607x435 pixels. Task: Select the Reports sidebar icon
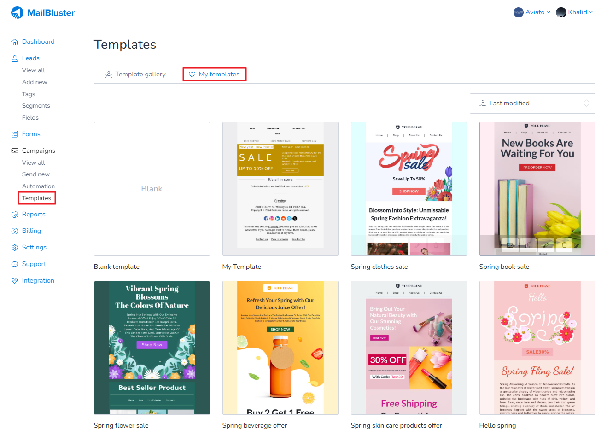14,214
